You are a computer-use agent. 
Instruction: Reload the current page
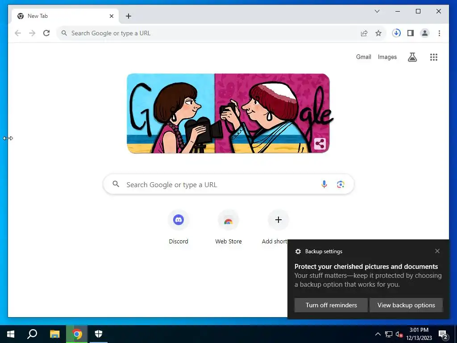click(46, 33)
